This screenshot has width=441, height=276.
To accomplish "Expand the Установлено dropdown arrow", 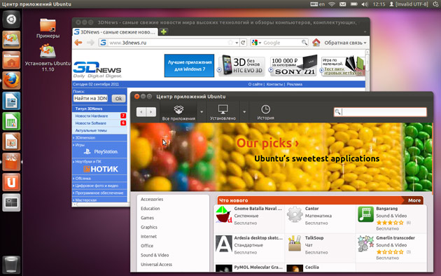I will click(244, 112).
